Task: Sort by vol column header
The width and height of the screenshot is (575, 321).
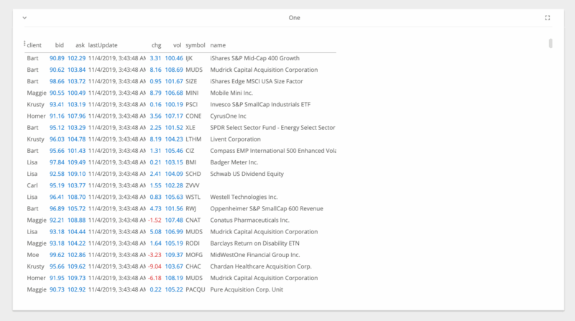Action: [x=177, y=45]
